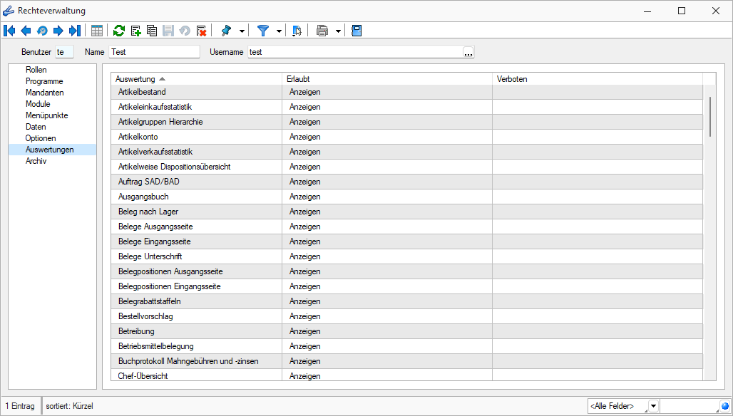The height and width of the screenshot is (416, 733).
Task: Select the Artikelkonto row
Action: 406,137
